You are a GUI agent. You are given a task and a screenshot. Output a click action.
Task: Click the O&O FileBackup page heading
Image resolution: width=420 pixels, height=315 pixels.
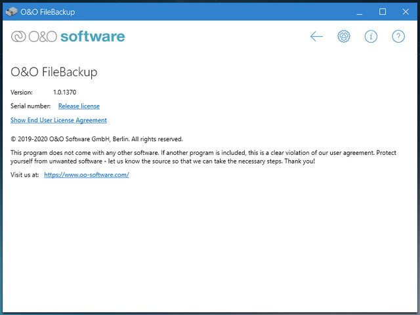pos(54,72)
